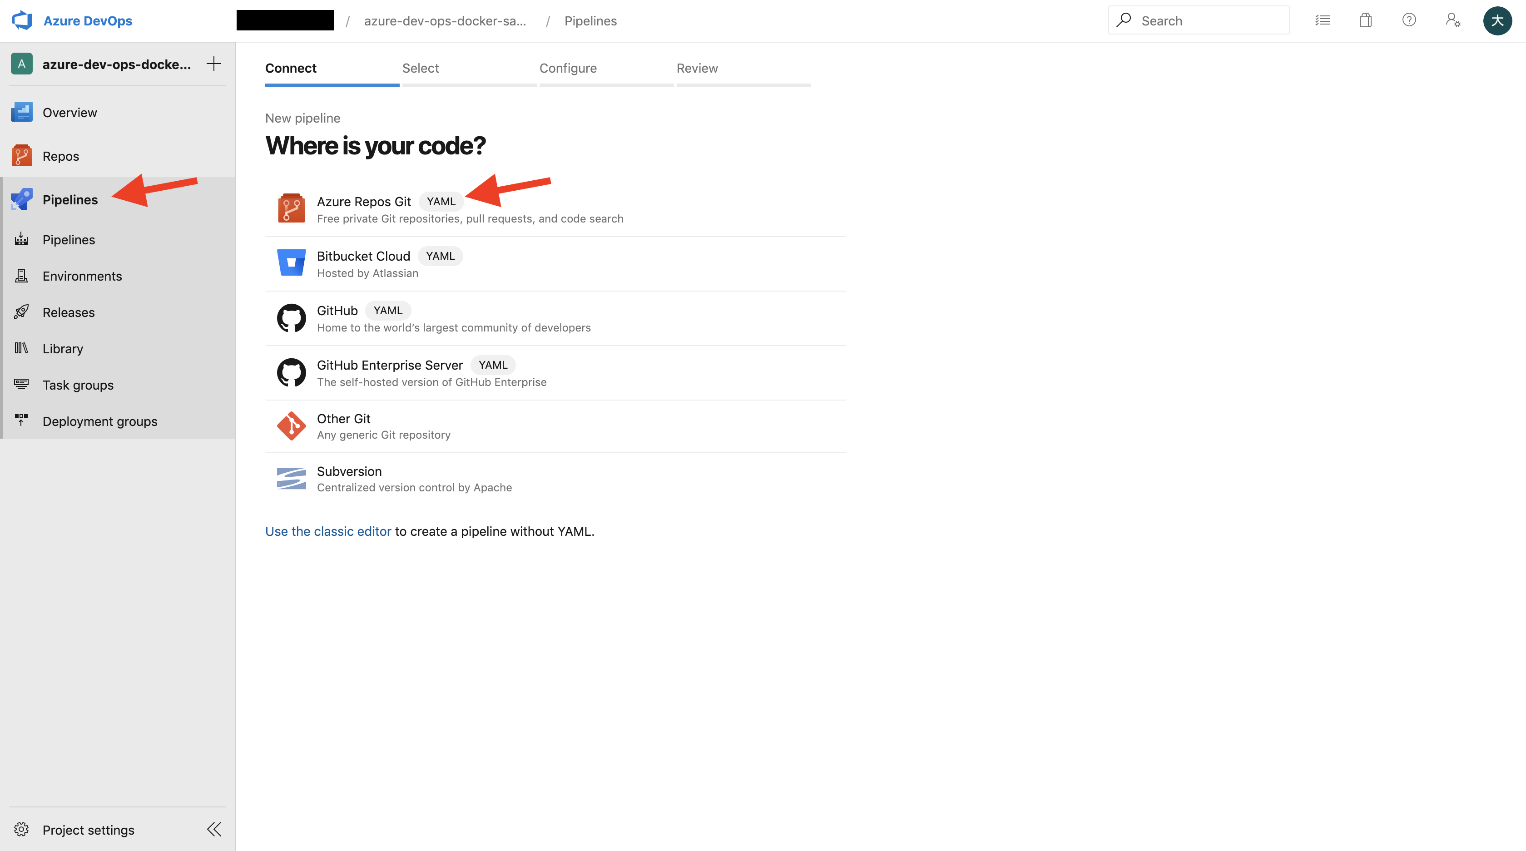Choose Other Git as source
The image size is (1526, 851).
click(555, 426)
